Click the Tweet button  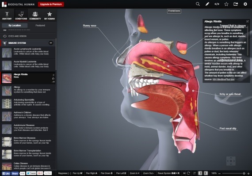[x=31, y=173]
